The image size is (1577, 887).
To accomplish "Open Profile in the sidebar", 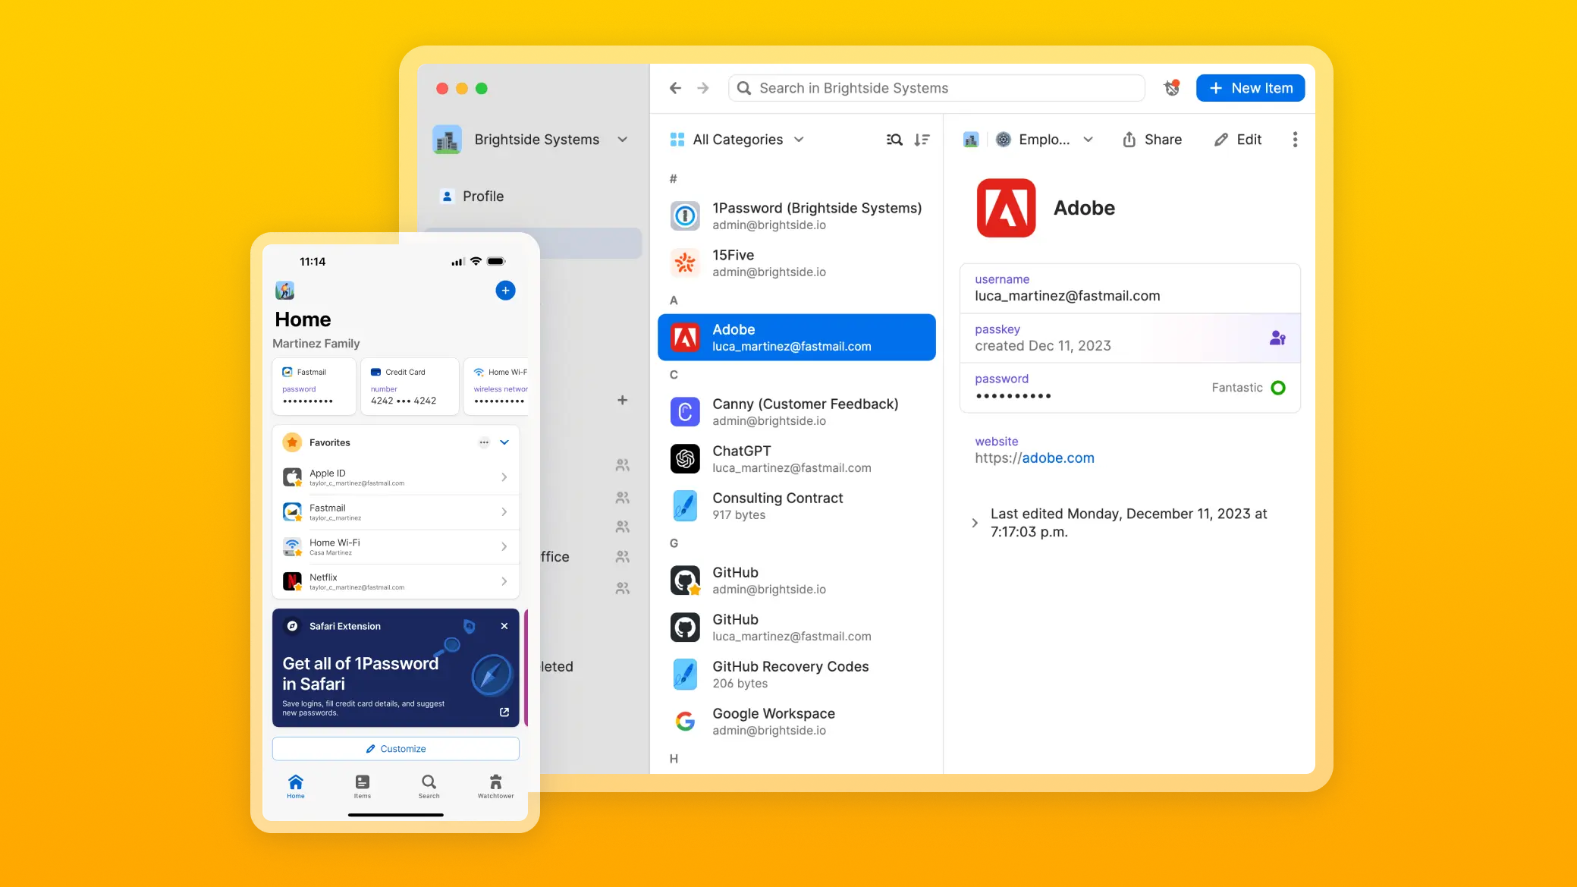I will coord(482,196).
